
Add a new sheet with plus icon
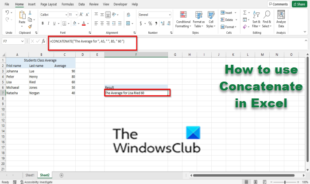(x=62, y=175)
